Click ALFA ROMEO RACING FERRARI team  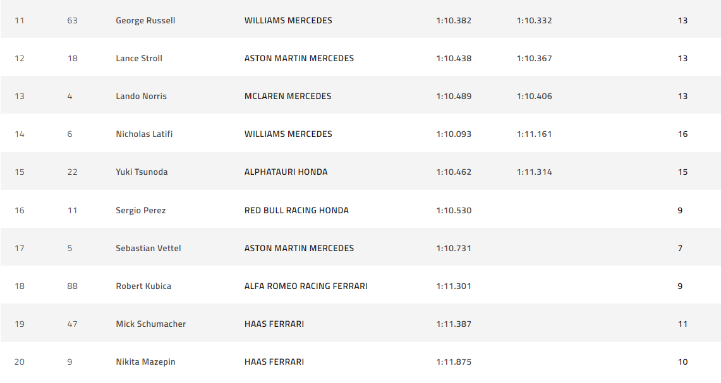(306, 286)
